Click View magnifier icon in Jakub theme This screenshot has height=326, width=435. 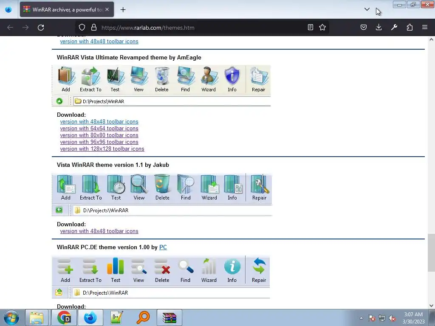point(139,184)
